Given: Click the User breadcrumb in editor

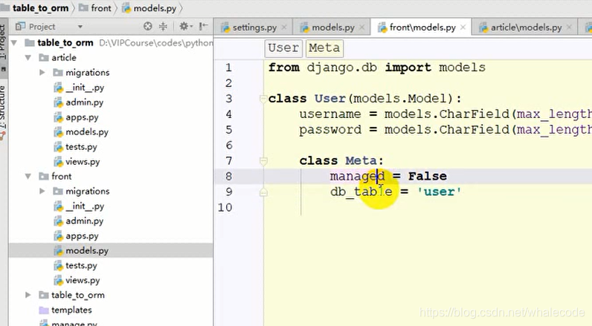Looking at the screenshot, I should 283,48.
